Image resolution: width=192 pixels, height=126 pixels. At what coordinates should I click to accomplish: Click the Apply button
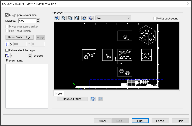(x=40, y=37)
